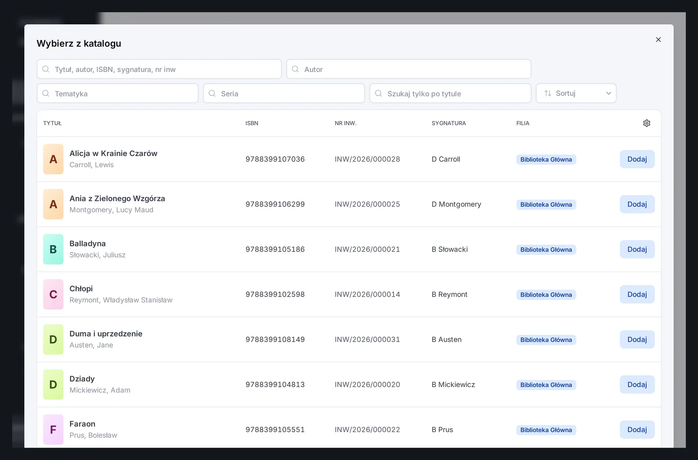Click signature D Montgomery

tap(456, 204)
